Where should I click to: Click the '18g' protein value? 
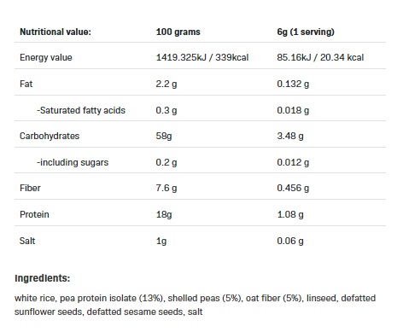point(164,215)
